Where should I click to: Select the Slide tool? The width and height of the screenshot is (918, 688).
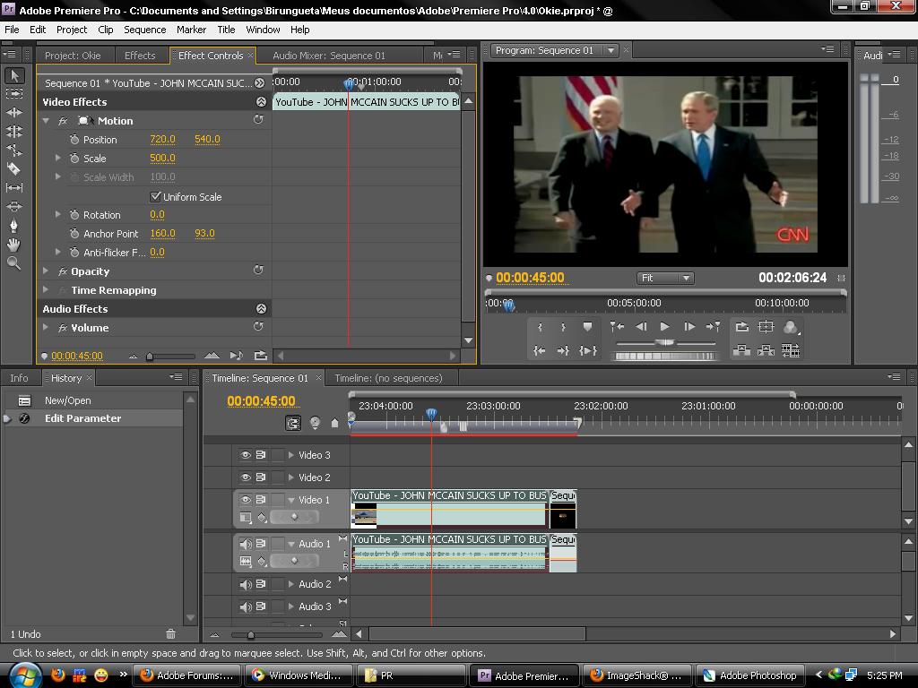(x=14, y=207)
